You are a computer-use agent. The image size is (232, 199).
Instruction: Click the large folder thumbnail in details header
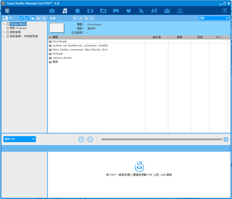(x=57, y=27)
